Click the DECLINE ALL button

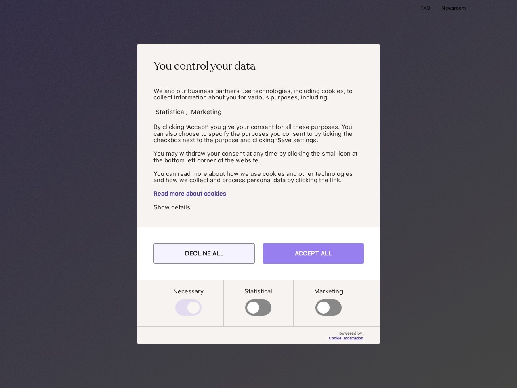coord(204,253)
